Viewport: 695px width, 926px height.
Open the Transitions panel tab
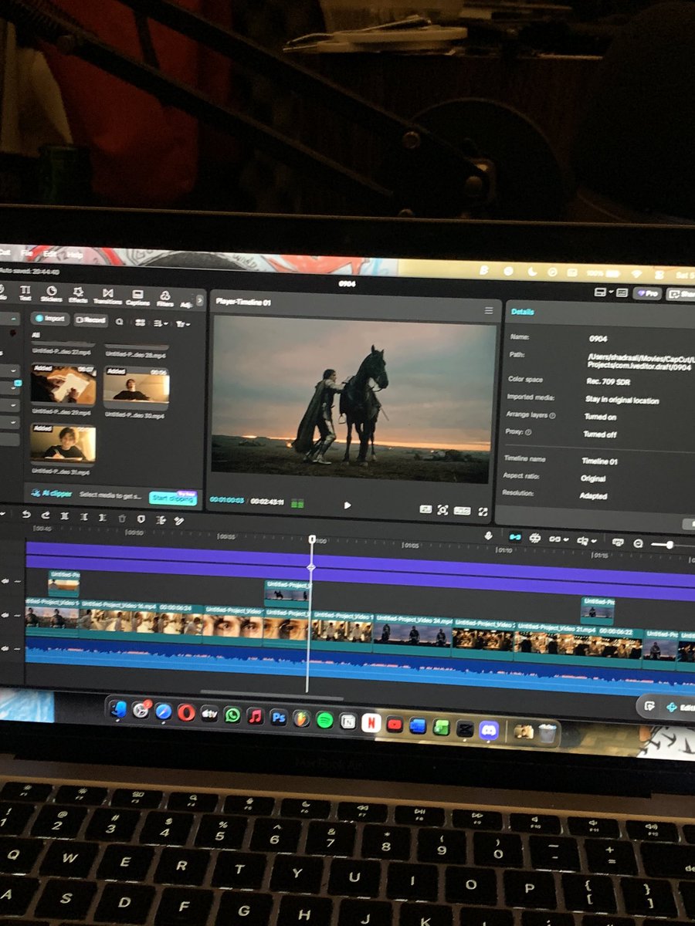(107, 296)
